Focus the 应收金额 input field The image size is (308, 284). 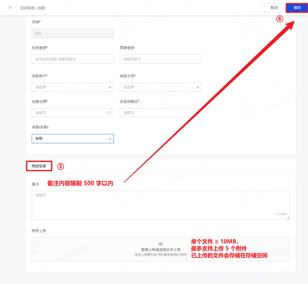click(x=73, y=59)
